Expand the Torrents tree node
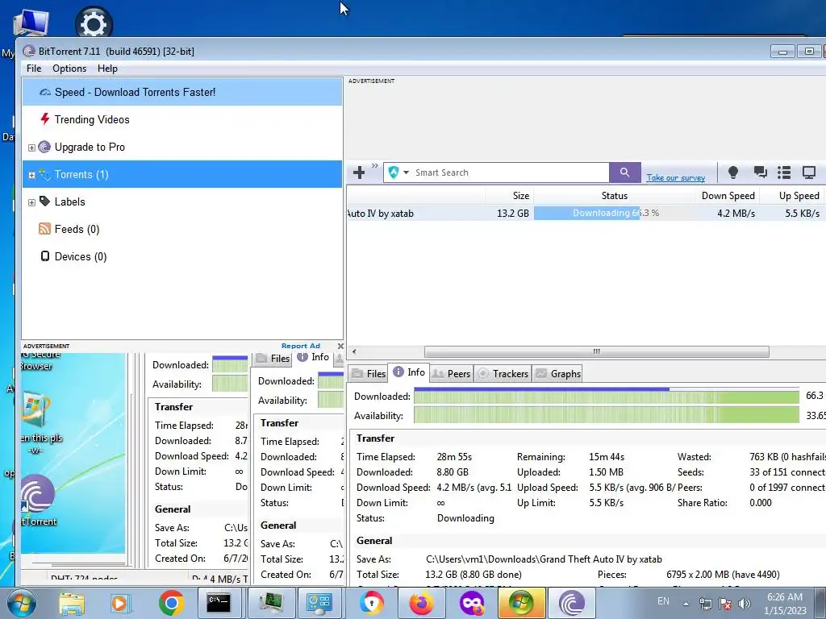The image size is (826, 619). coord(31,175)
